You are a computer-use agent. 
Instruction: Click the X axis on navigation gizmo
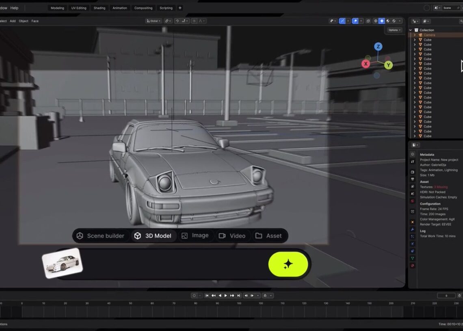366,64
